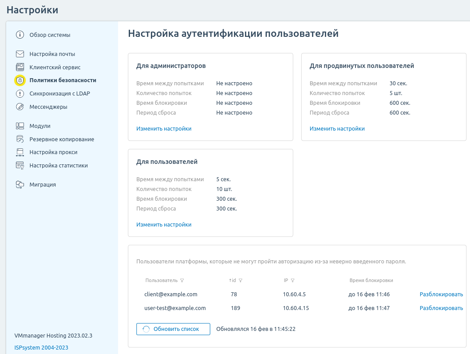Click IP address 10.60.4.5

coord(294,294)
